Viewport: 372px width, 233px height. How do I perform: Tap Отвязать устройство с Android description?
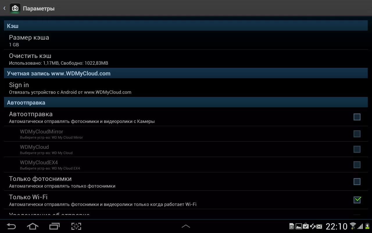tap(70, 92)
